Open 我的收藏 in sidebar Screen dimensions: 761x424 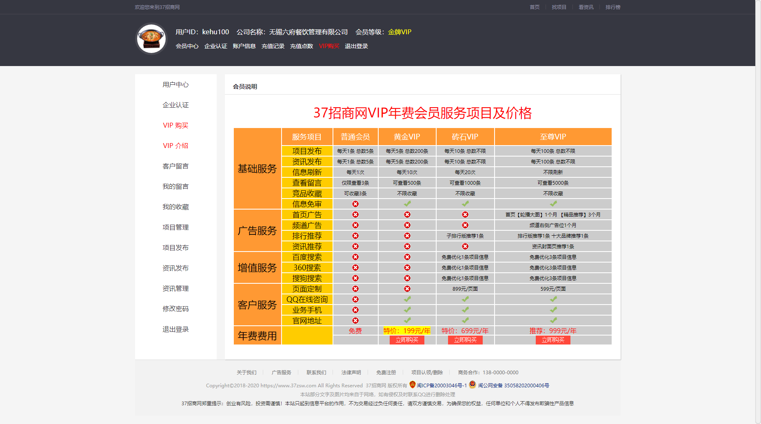176,207
